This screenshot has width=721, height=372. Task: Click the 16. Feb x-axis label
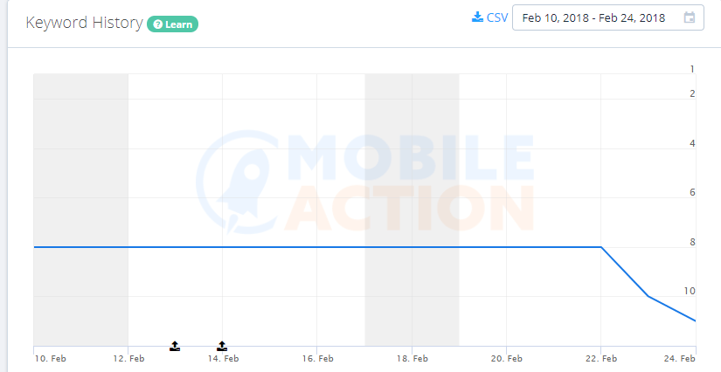pos(317,358)
